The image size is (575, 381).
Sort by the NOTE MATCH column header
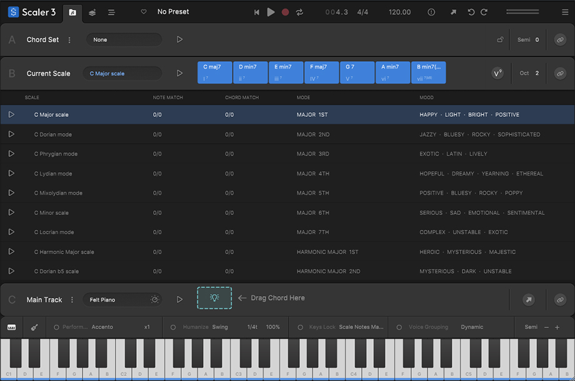[167, 97]
